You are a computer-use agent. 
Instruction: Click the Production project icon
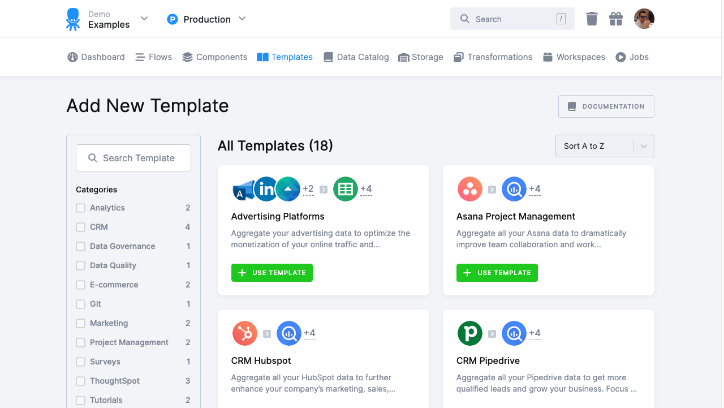[173, 19]
